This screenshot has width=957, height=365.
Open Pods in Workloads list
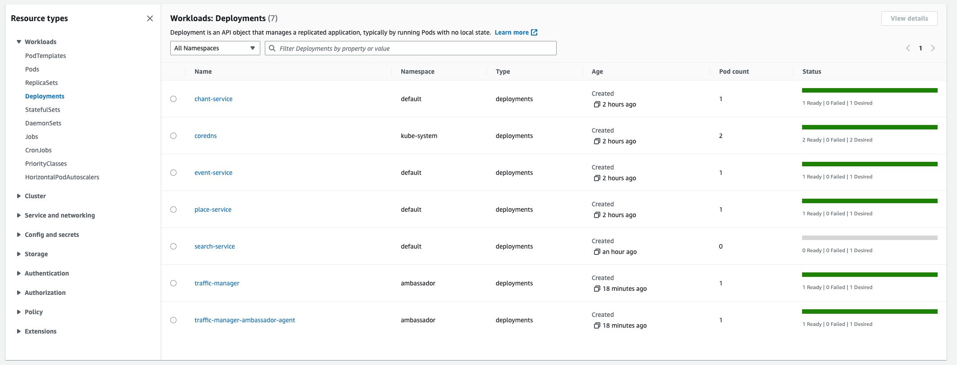[32, 69]
